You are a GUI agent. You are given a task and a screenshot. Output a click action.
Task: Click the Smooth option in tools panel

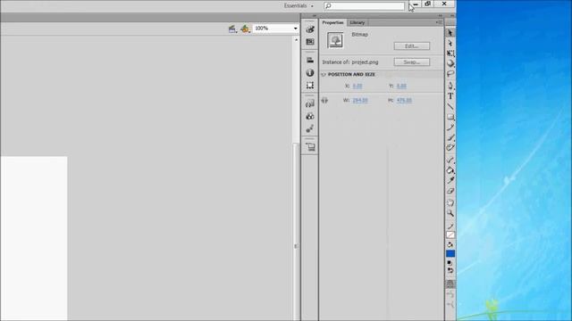[x=450, y=294]
